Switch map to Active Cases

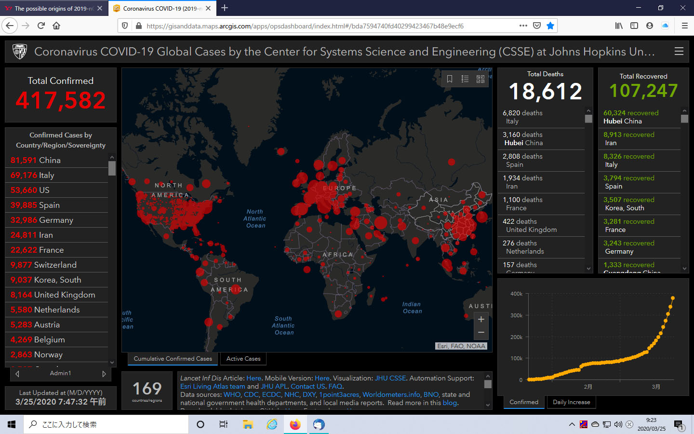click(x=243, y=359)
